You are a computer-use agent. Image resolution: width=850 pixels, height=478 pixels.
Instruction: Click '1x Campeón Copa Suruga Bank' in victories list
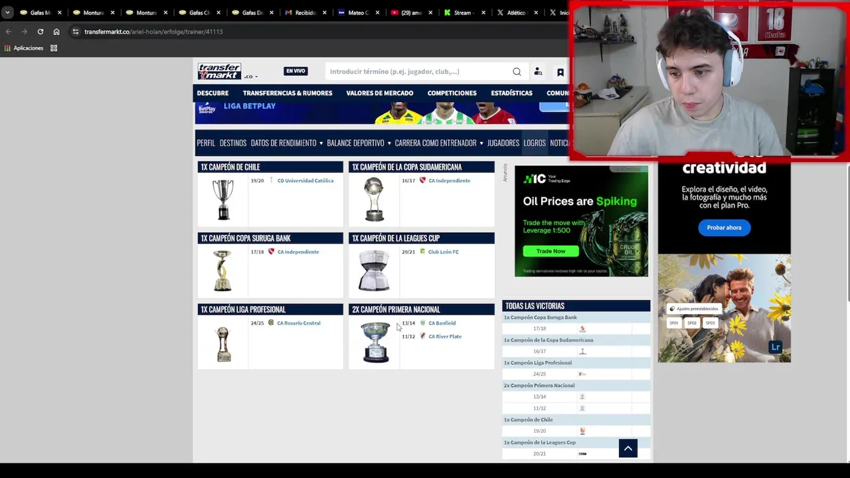point(541,317)
